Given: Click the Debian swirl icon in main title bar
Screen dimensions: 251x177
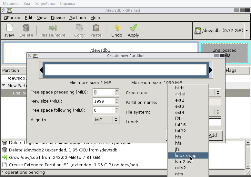Looking at the screenshot, I should [x=4, y=10].
